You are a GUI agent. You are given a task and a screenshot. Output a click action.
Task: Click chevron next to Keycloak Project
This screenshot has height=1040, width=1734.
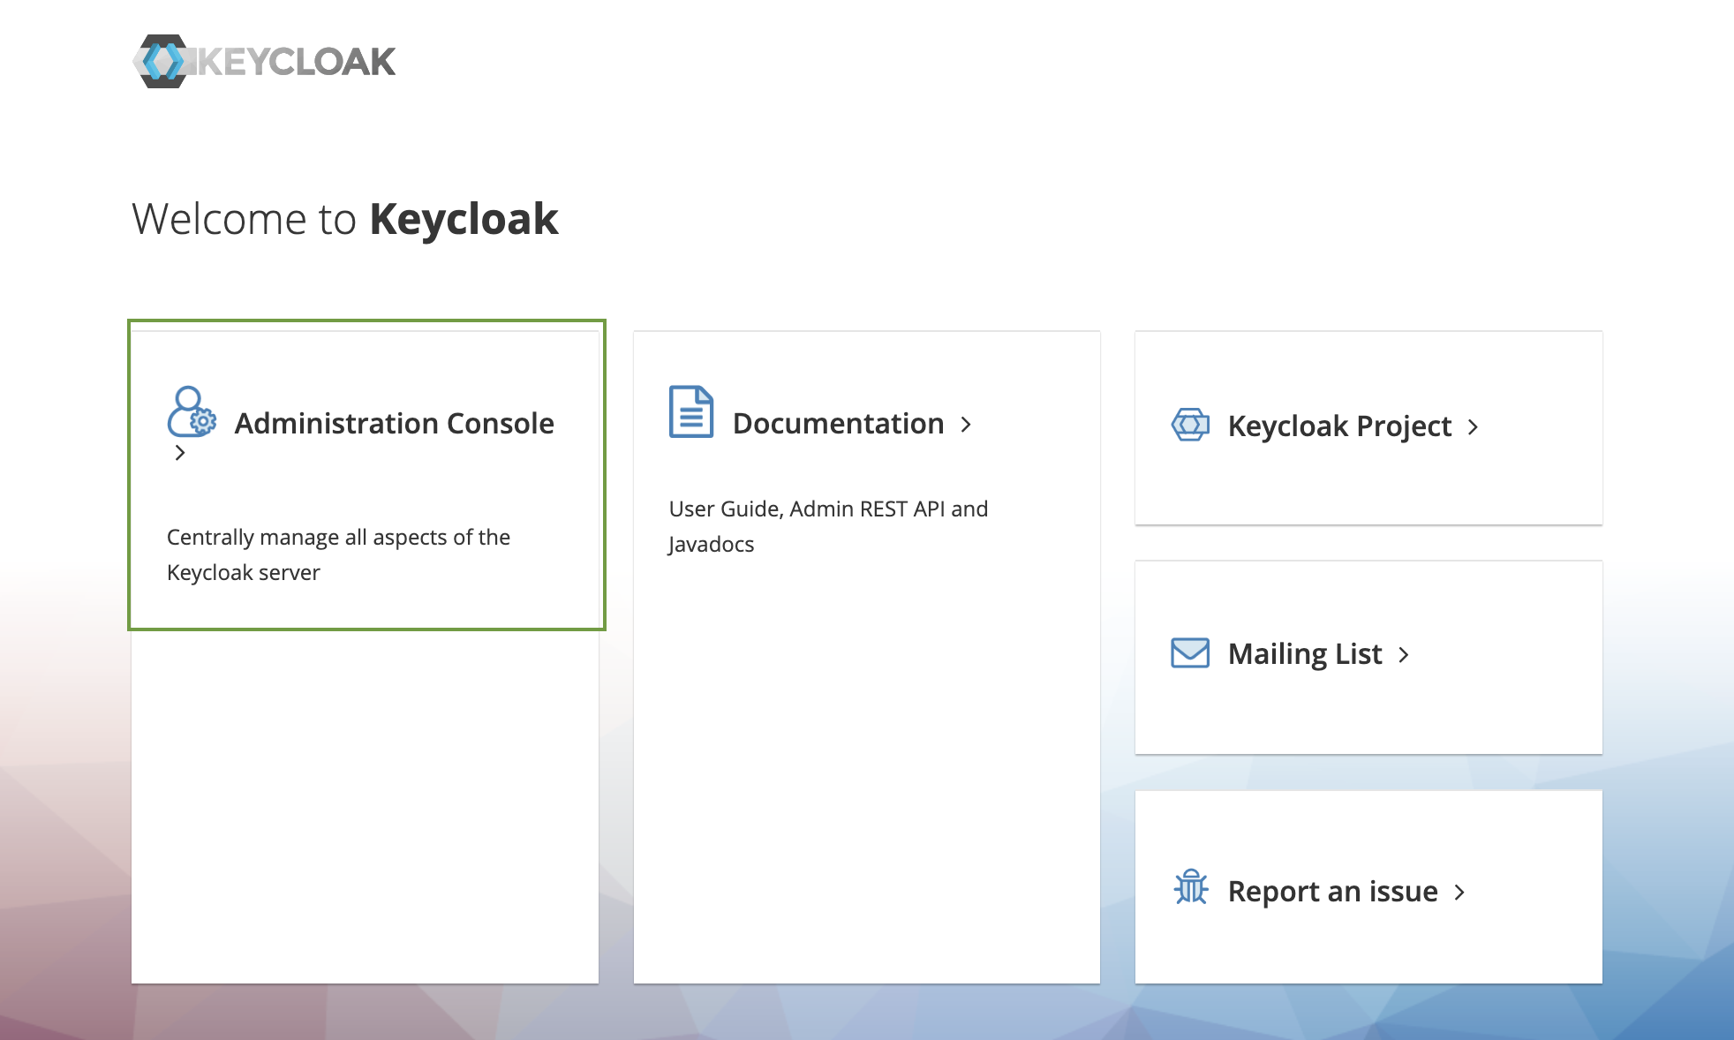[x=1473, y=427]
